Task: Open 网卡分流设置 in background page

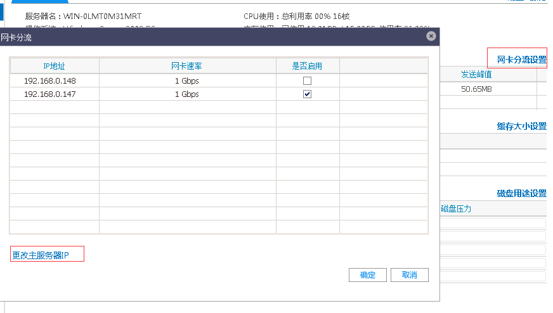Action: pyautogui.click(x=522, y=60)
